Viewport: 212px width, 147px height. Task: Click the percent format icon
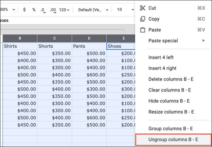34,10
